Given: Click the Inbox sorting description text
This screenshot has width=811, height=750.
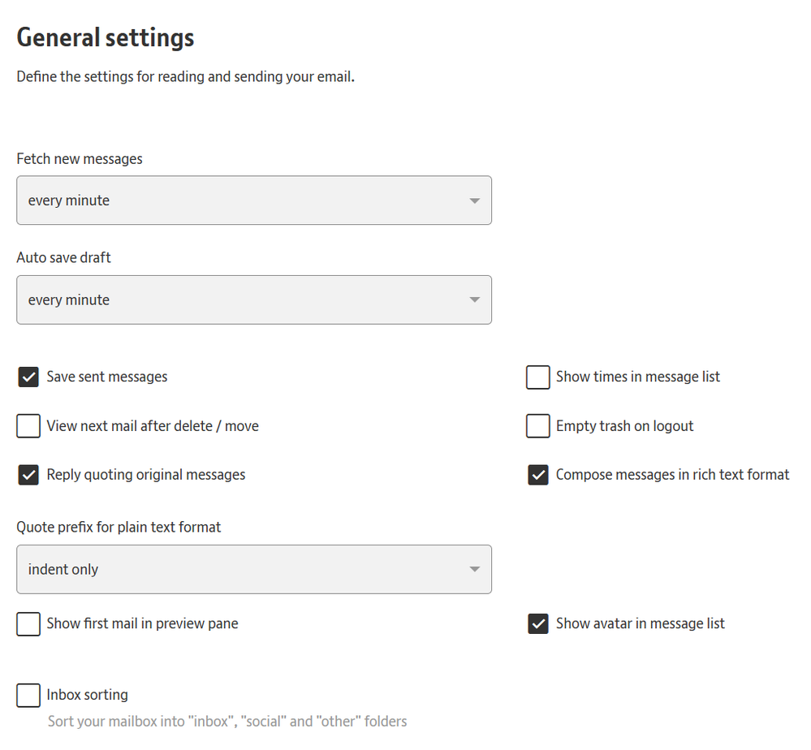Looking at the screenshot, I should click(x=227, y=722).
